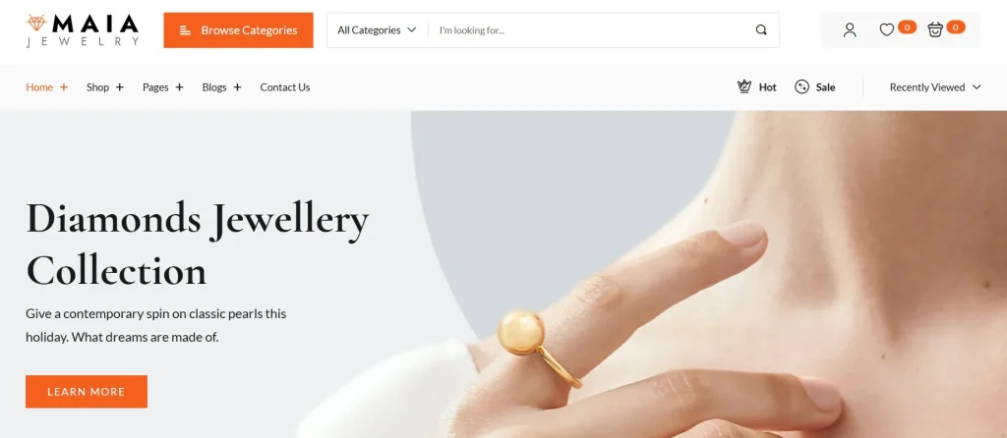1007x438 pixels.
Task: Expand the All Categories dropdown
Action: click(x=377, y=30)
